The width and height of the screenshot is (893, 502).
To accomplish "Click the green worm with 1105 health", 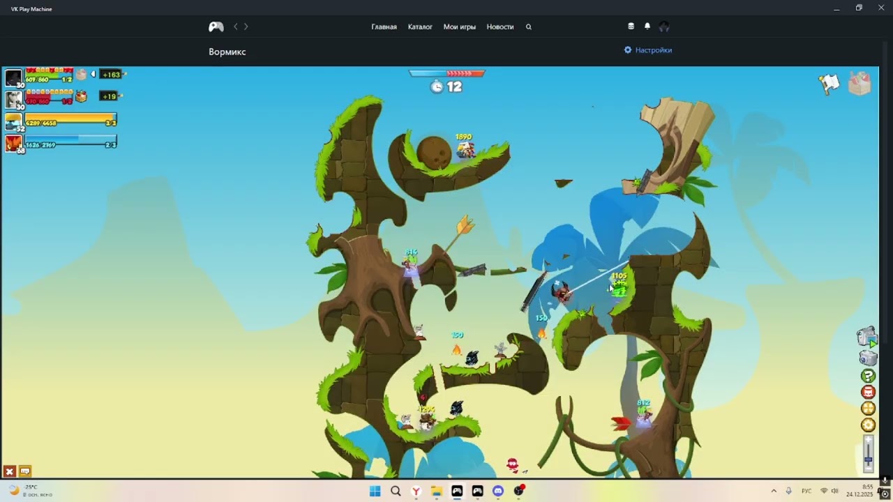I will 620,288.
